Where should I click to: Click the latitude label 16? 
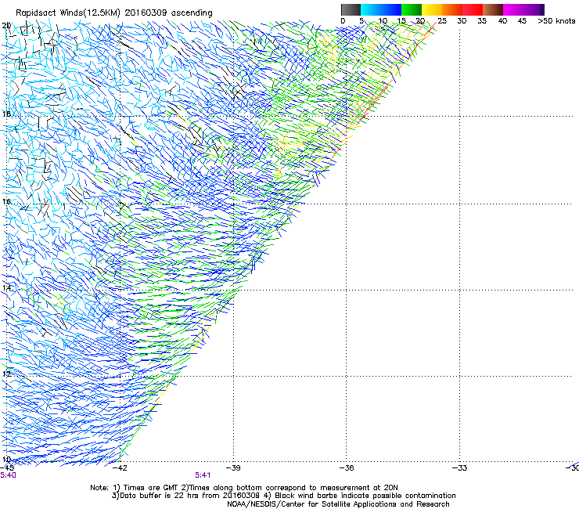tap(6, 201)
